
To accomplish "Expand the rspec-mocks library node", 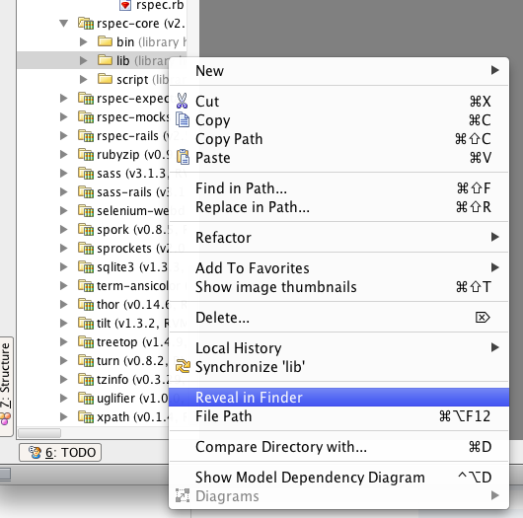I will click(64, 116).
